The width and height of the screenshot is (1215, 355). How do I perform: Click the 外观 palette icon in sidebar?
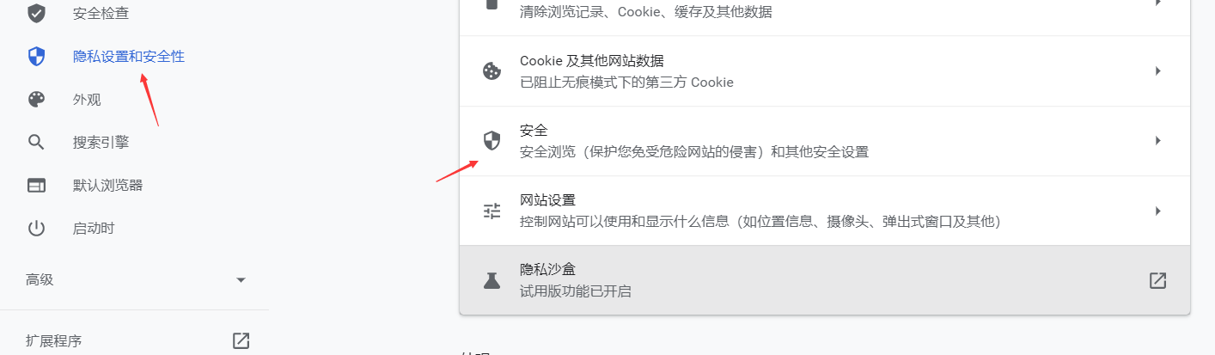click(36, 100)
